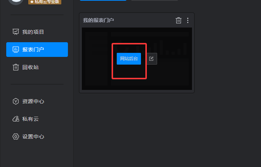Open the user avatar at top of sidebar
The image size is (261, 167).
click(x=16, y=2)
